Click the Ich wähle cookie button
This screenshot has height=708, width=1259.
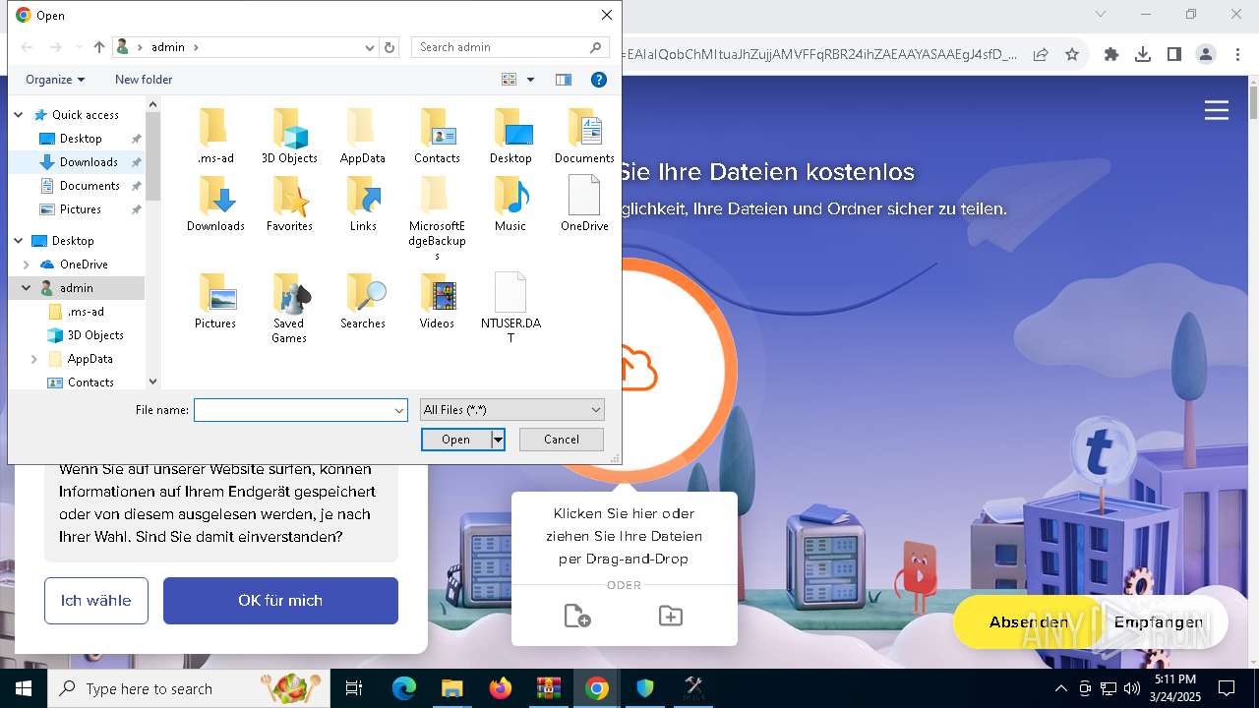pos(96,601)
